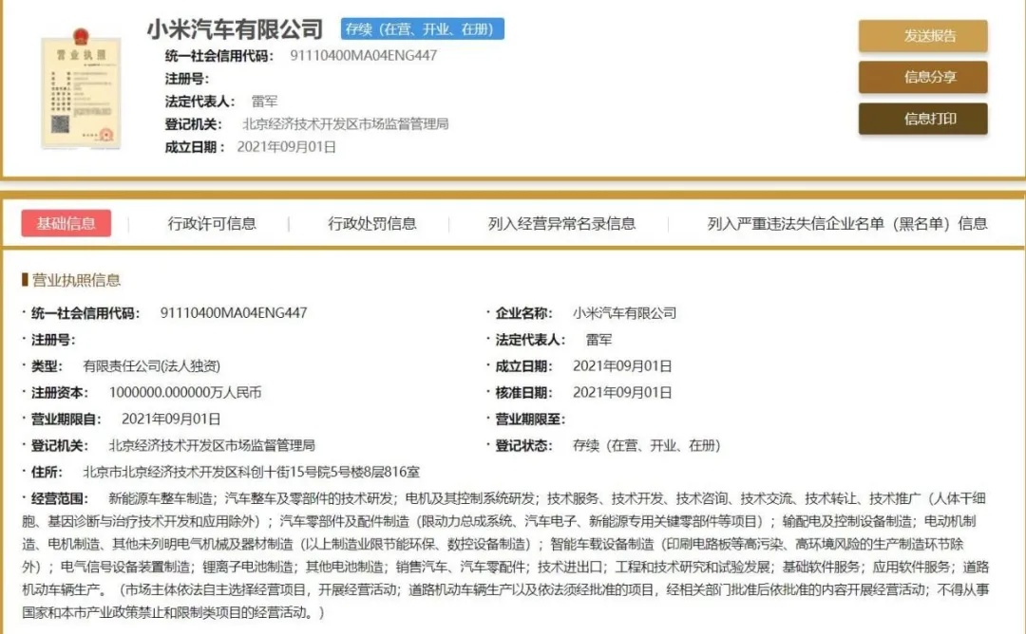
Task: Click the details 成立日期 value 2021年09月01日
Action: (622, 366)
